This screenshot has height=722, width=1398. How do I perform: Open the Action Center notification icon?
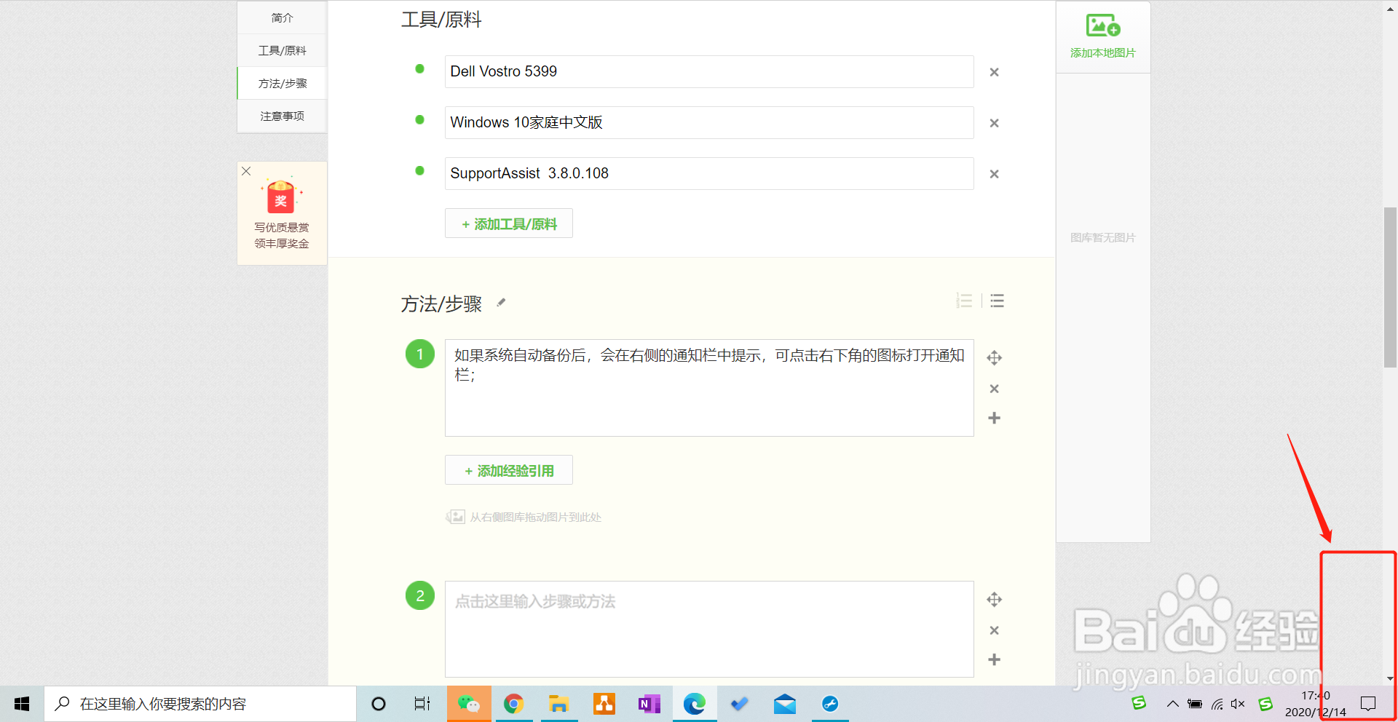(1368, 704)
